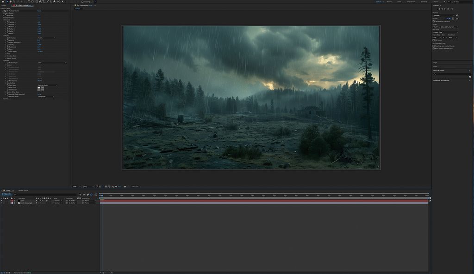This screenshot has height=274, width=474.
Task: Enable the Cache Before Playback checkbox
Action: tap(434, 21)
